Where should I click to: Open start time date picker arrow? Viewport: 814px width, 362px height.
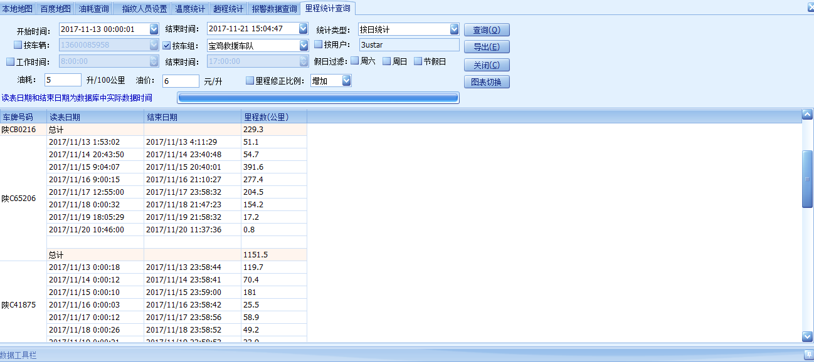154,29
